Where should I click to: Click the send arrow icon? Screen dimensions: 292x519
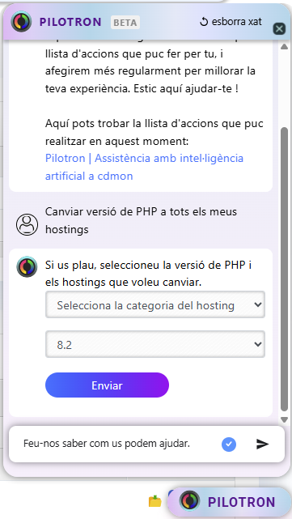click(262, 444)
